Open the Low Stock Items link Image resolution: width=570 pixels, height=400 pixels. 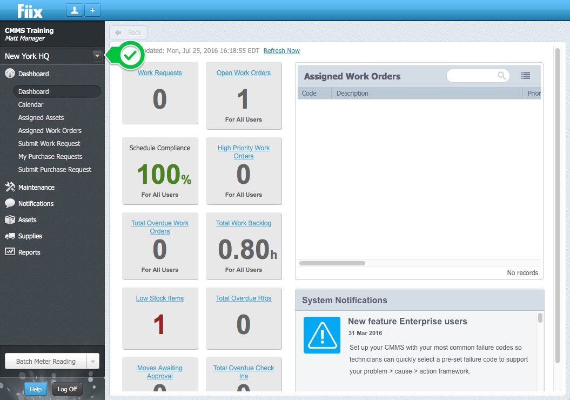pos(159,298)
